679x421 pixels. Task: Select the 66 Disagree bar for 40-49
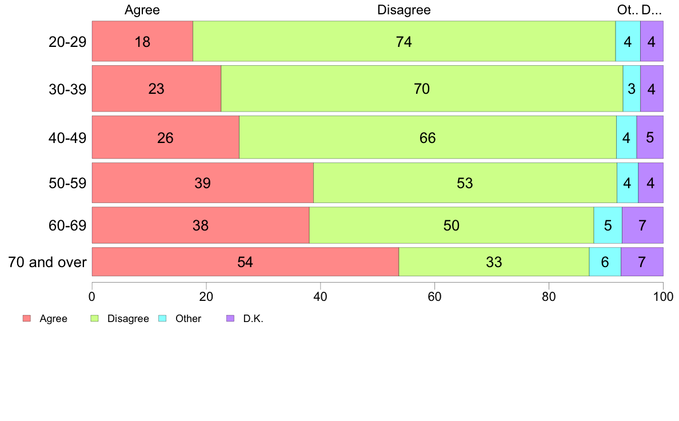(428, 137)
